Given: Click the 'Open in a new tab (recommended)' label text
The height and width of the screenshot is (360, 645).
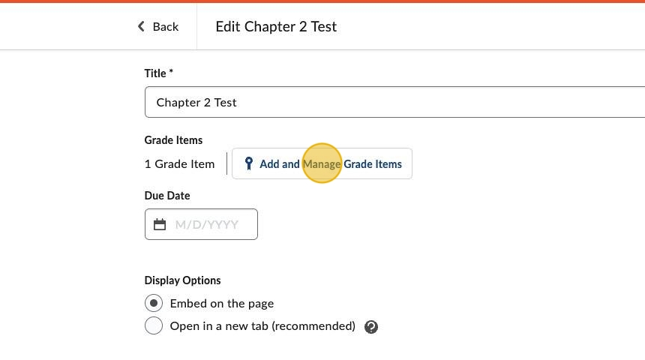Looking at the screenshot, I should coord(262,326).
